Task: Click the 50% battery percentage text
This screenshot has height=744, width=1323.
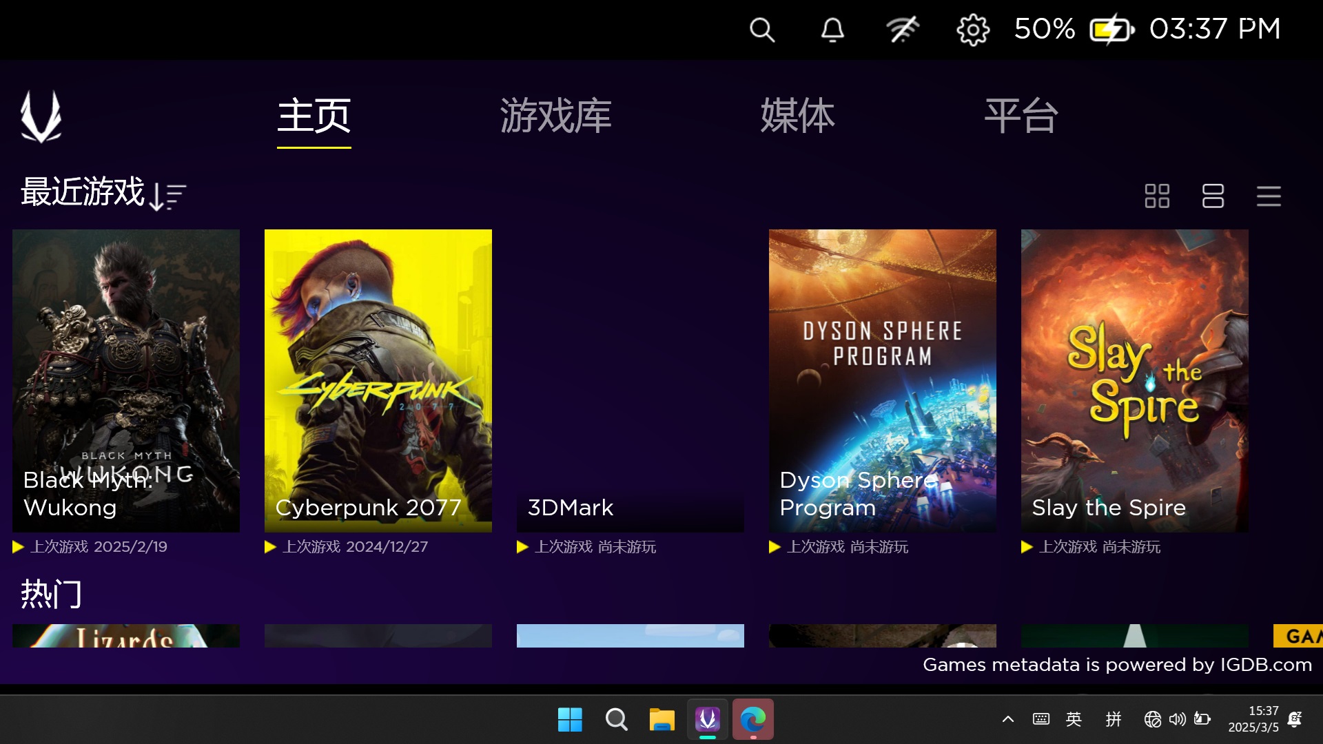Action: 1044,29
